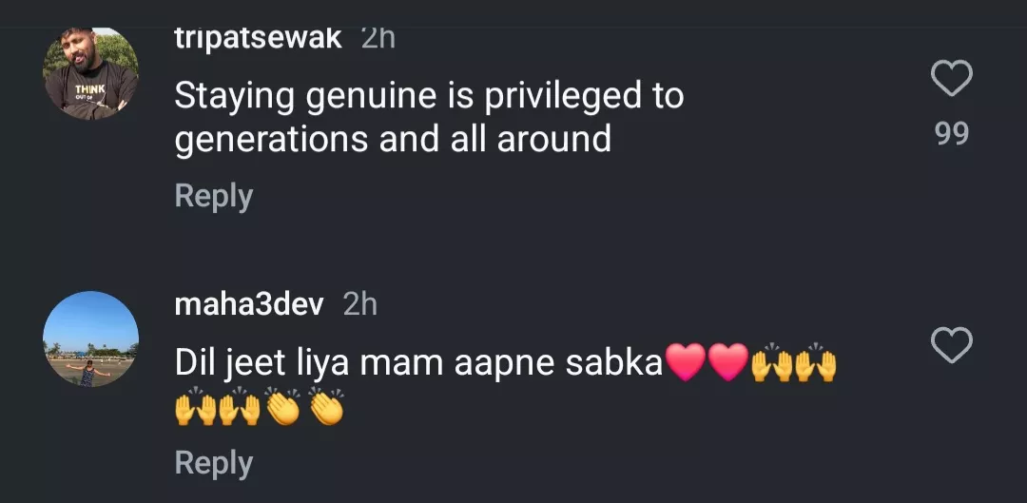This screenshot has width=1027, height=503.
Task: Click the first clapping hands emoji
Action: (281, 407)
